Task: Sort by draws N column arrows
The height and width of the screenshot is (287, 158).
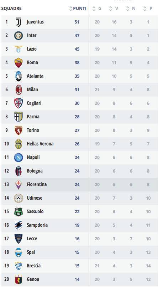Action: 128,9
